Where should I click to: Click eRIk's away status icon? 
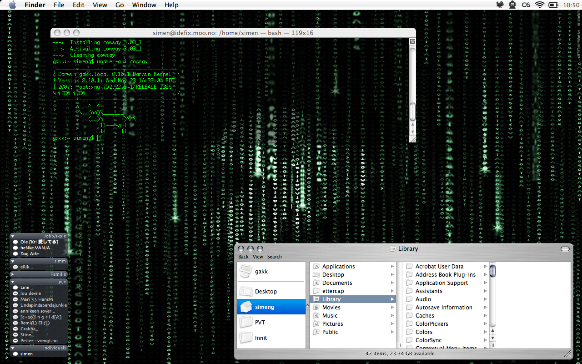15,268
